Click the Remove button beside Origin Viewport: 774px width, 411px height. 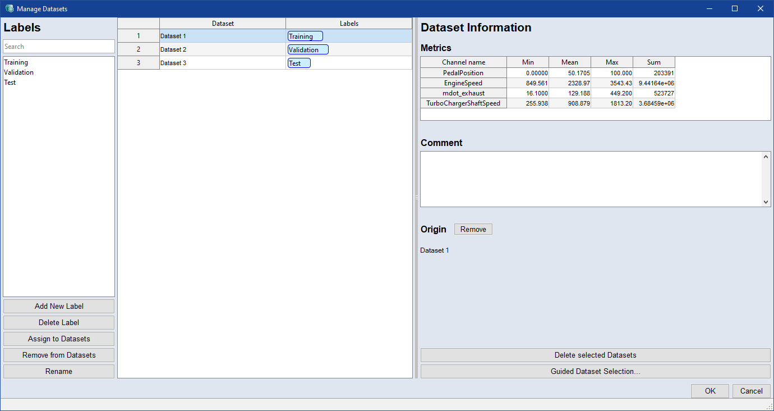tap(473, 229)
